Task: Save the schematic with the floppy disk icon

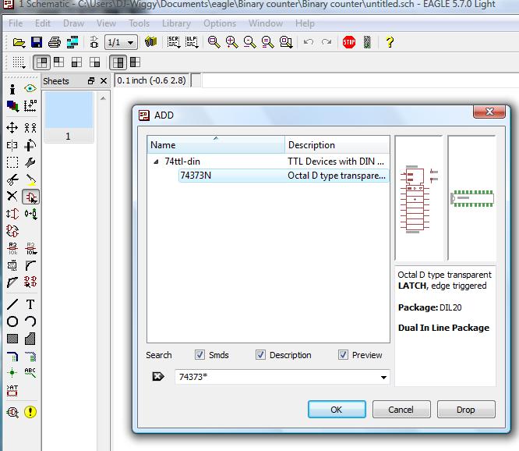Action: [37, 42]
